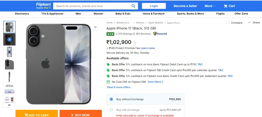Go to the Flights menu item
Viewport: 262px width, 117px height.
coord(220,14)
